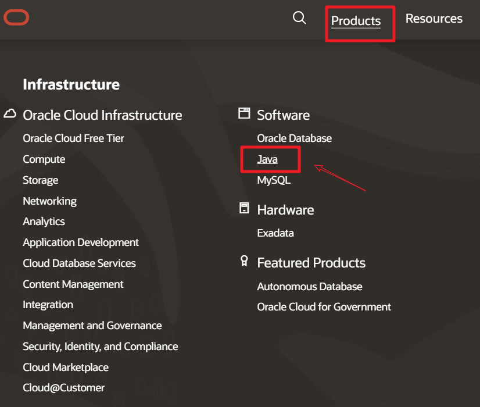480x407 pixels.
Task: Select Oracle Cloud for Government
Action: 324,307
